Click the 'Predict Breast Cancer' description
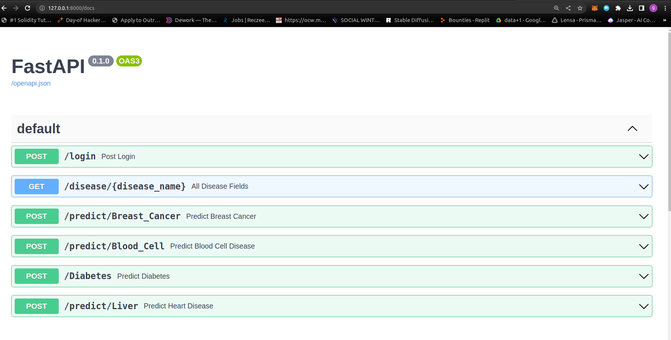 (x=221, y=216)
